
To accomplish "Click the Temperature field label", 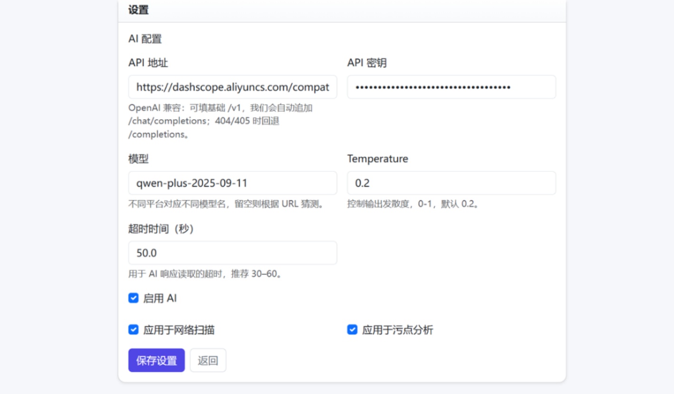I will point(378,159).
